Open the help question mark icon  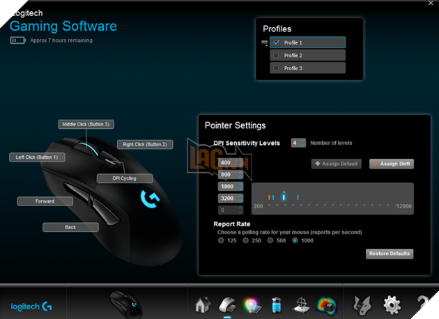[423, 305]
